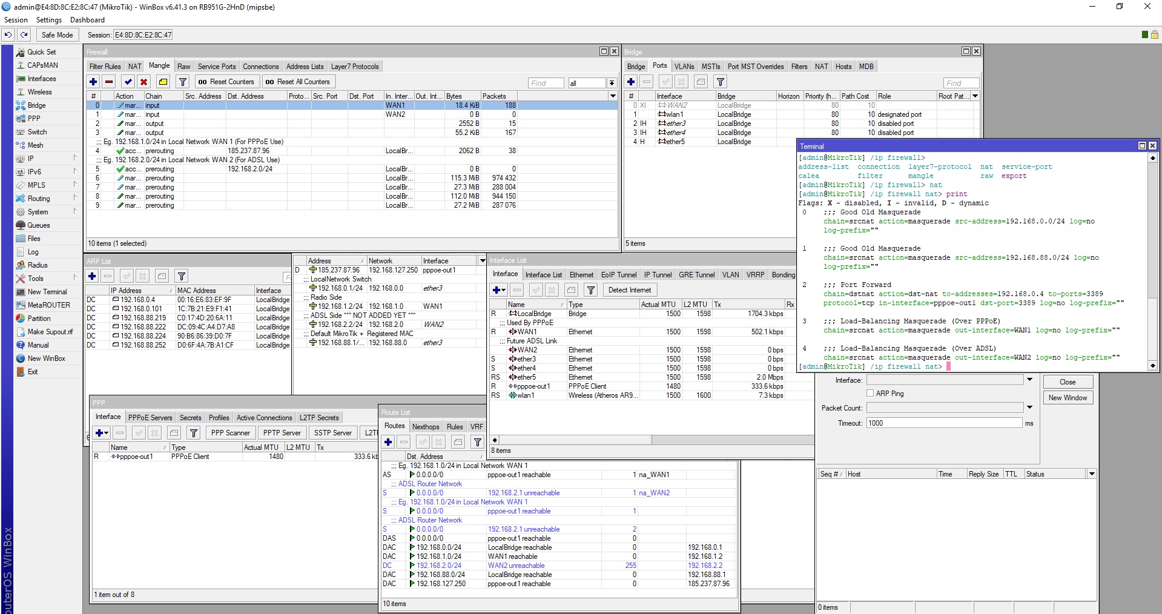The image size is (1162, 614).
Task: Open the 'all' filter dropdown in Firewall
Action: click(612, 83)
